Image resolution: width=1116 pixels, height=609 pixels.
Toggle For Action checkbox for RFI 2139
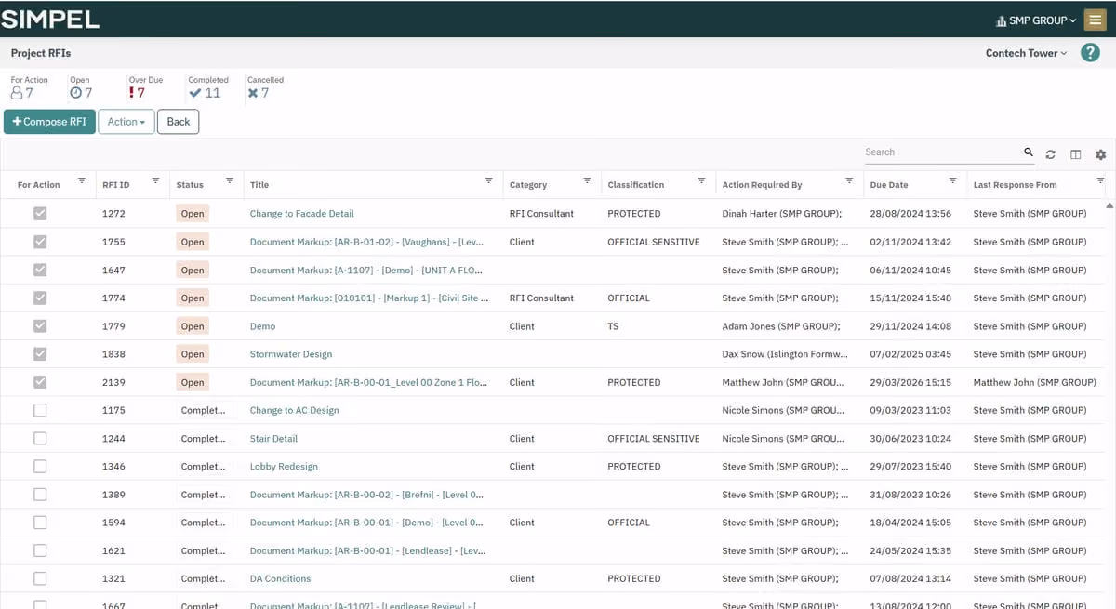40,382
